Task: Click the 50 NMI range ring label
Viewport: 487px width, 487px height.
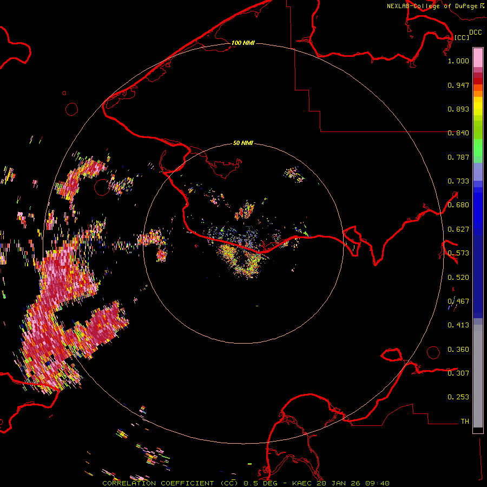Action: point(243,143)
